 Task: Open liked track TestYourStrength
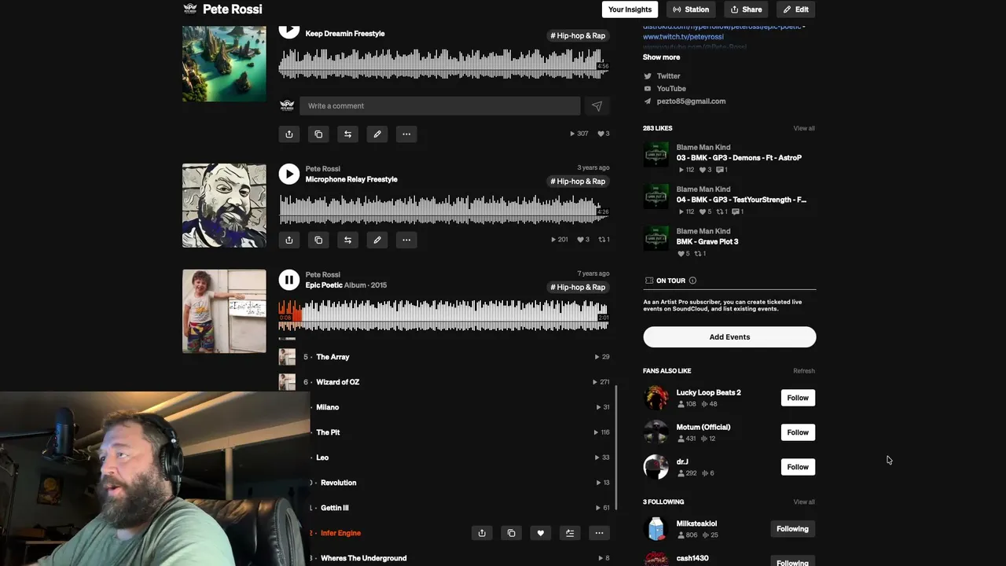click(x=741, y=200)
